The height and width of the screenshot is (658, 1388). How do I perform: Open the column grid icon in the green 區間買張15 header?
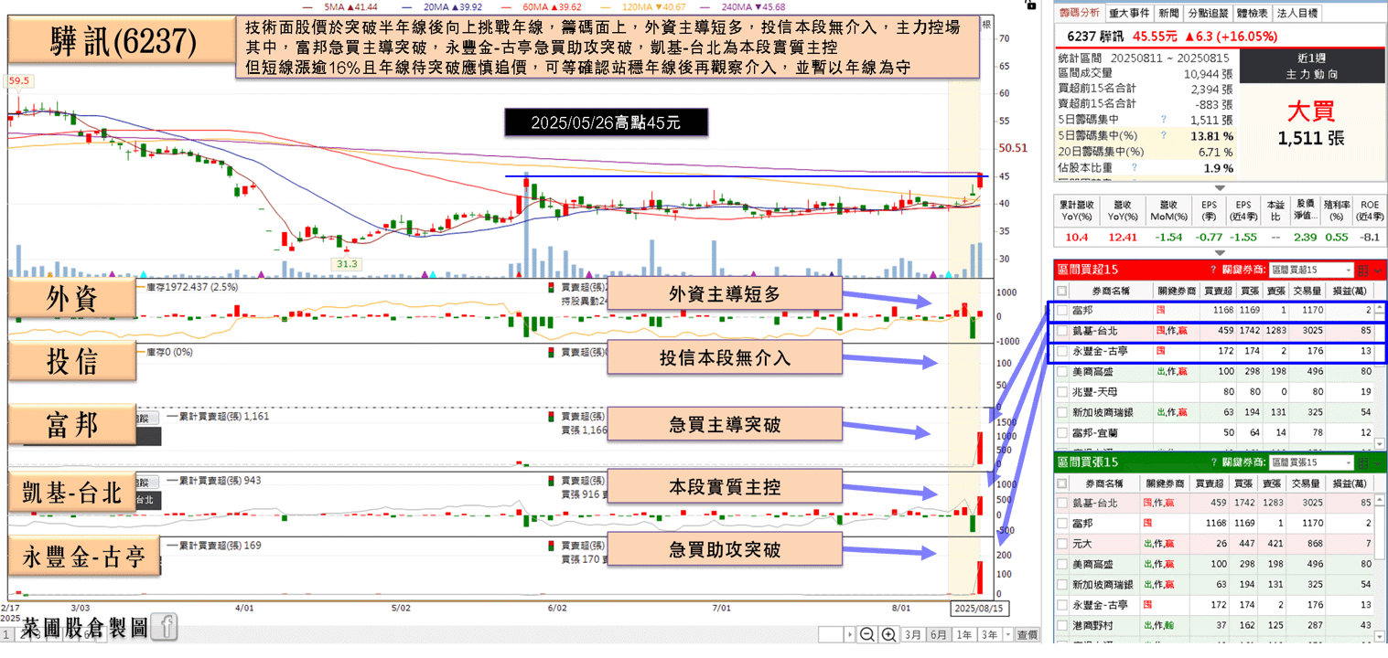(x=1362, y=462)
